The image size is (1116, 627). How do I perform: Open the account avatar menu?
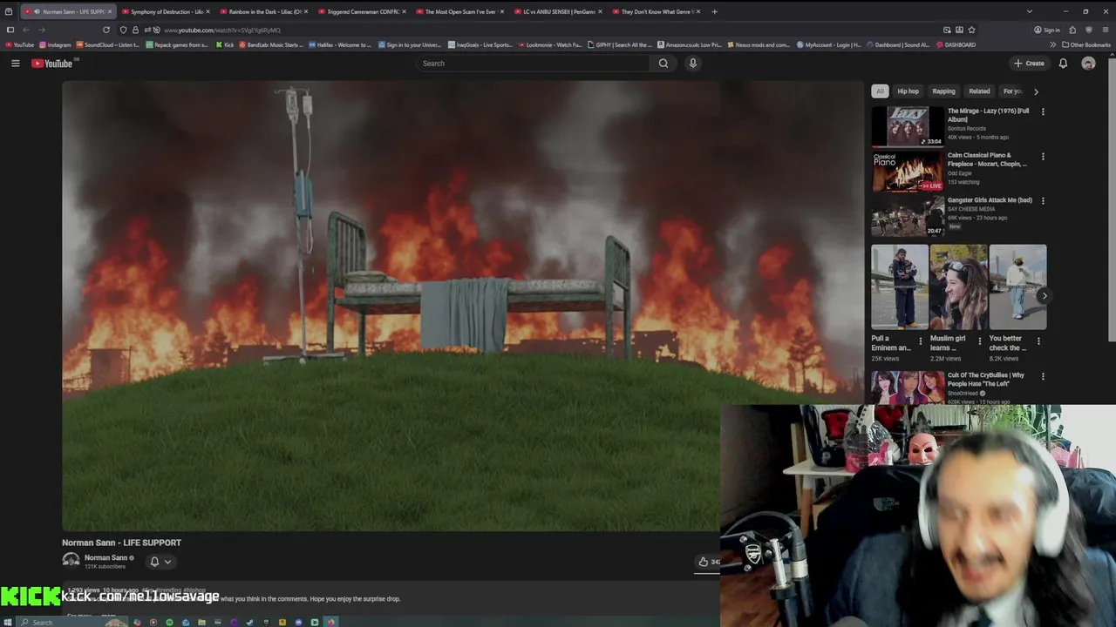pos(1088,64)
